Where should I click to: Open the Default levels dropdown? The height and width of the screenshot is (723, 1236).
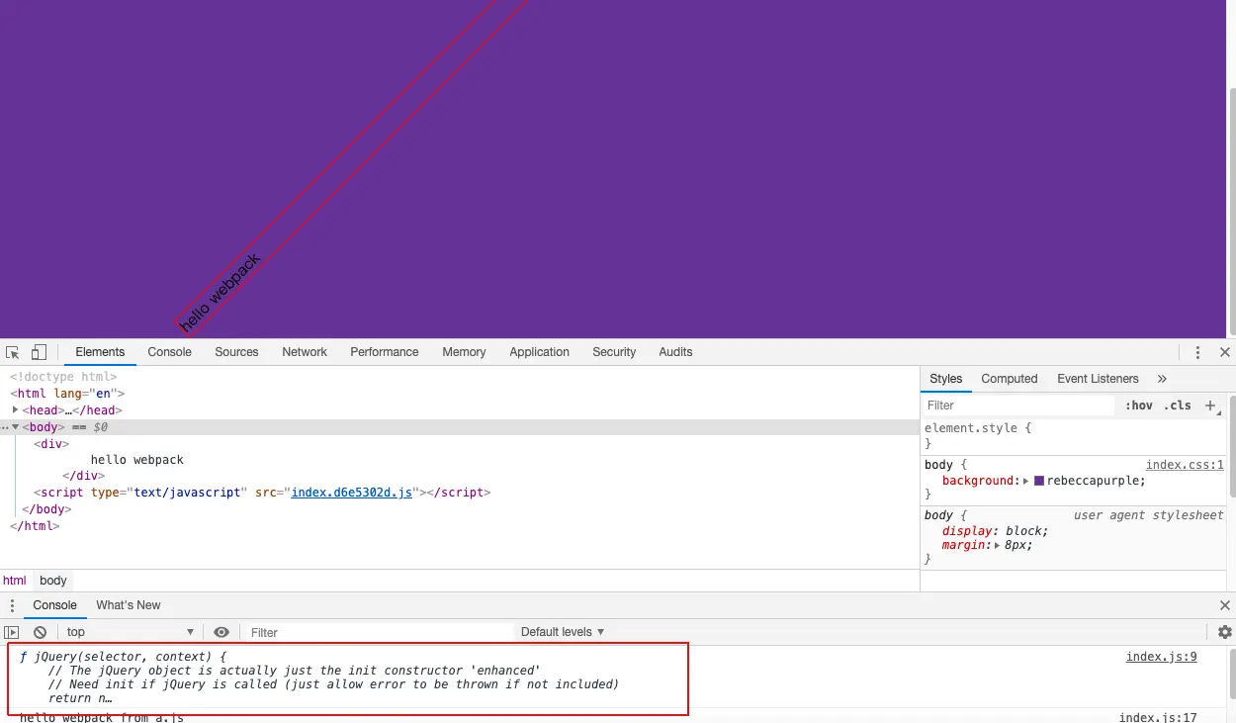point(563,632)
